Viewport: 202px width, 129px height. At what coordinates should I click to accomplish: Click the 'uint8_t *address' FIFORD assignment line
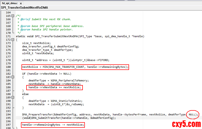[x=66, y=60]
